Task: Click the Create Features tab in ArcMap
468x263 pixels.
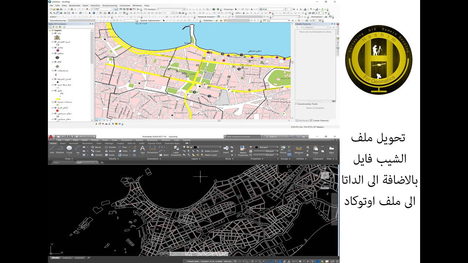Action: pyautogui.click(x=320, y=120)
